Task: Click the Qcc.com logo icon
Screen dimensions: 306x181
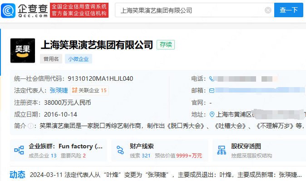Action: coord(8,10)
